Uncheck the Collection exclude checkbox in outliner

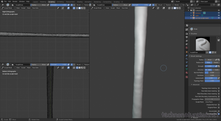tap(191, 10)
